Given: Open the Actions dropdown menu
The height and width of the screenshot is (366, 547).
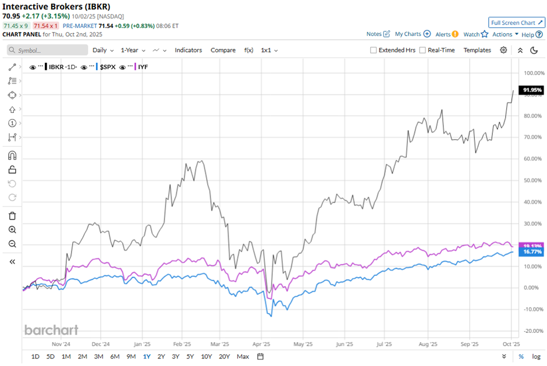Looking at the screenshot, I should [505, 34].
